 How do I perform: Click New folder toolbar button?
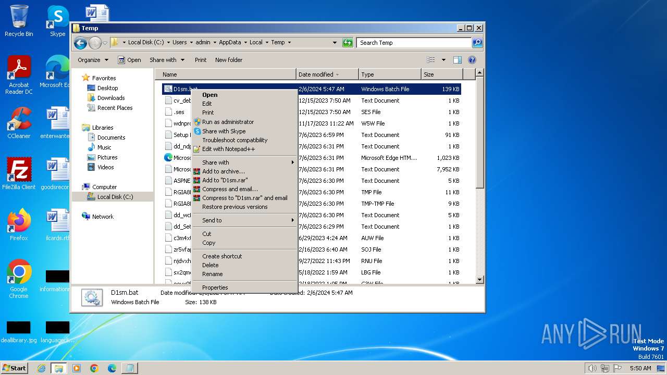pyautogui.click(x=229, y=60)
